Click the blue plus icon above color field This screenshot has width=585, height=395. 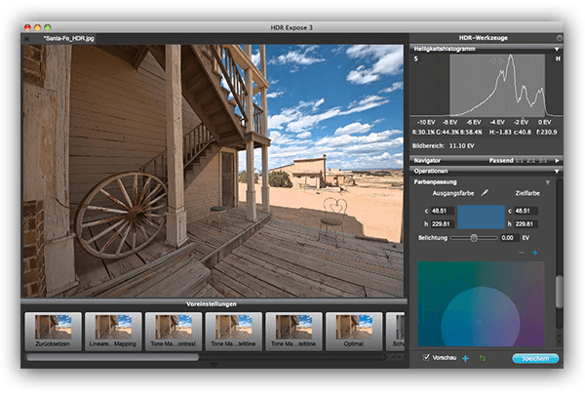click(535, 253)
